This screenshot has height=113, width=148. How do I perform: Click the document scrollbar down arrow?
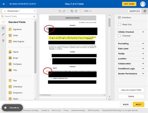(109, 96)
